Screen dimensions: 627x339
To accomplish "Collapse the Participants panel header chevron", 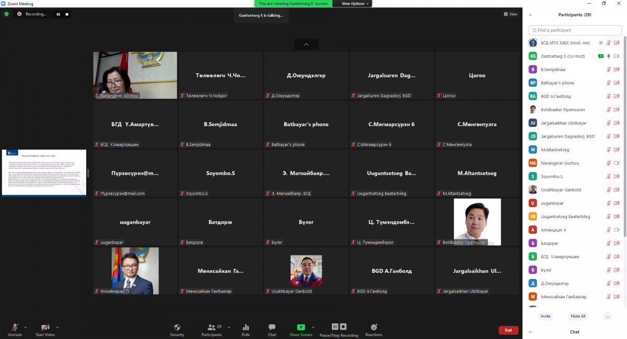I will tap(531, 15).
